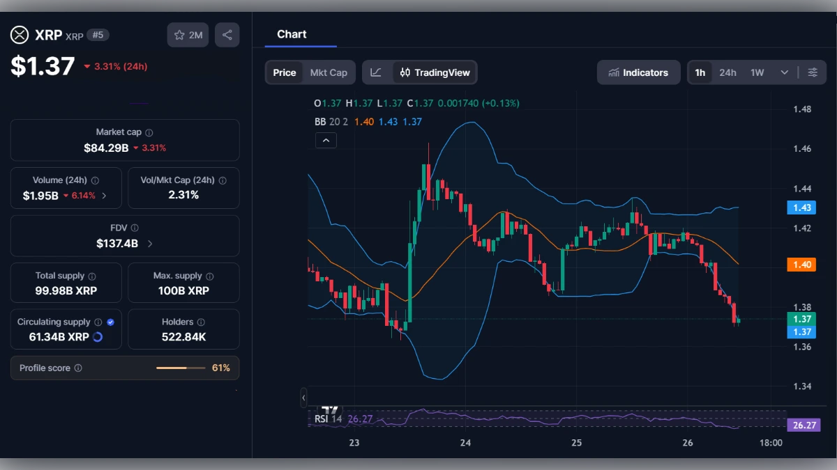
Task: Collapse the Bollinger Bands legend arrow
Action: tap(326, 140)
